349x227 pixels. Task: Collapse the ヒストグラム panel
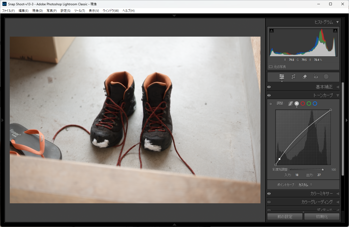point(337,22)
